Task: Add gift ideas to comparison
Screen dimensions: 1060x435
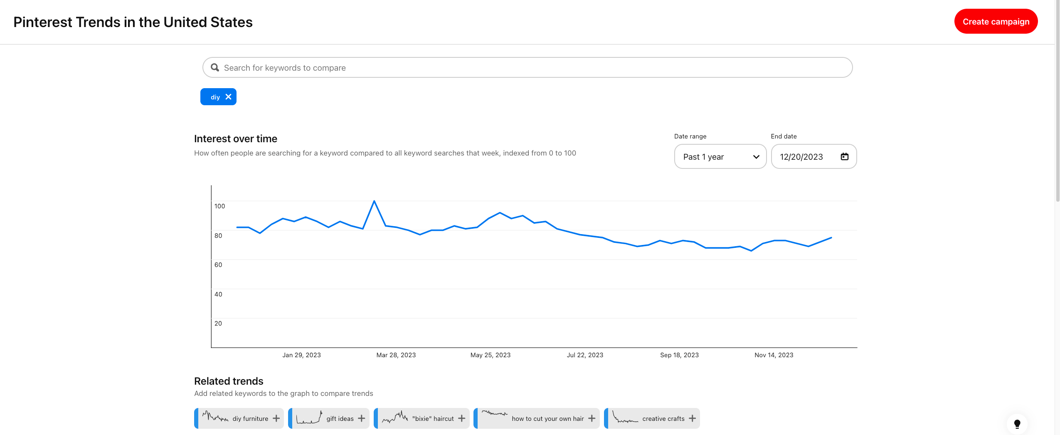Action: pos(362,418)
